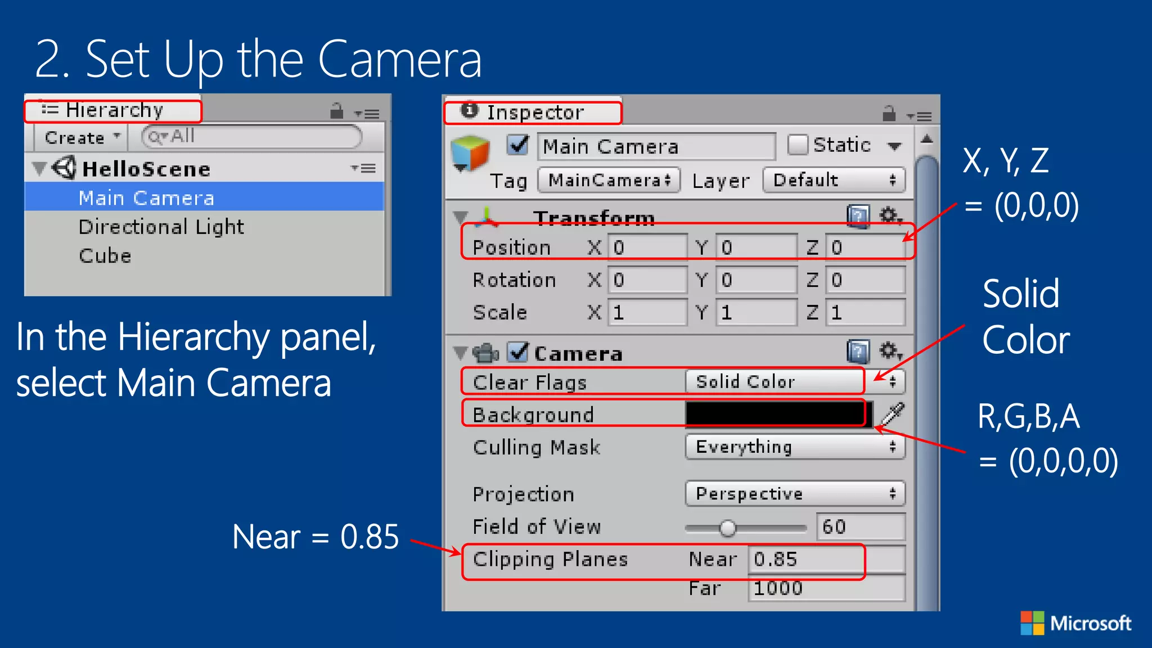Open the Create dropdown in Hierarchy

point(82,137)
